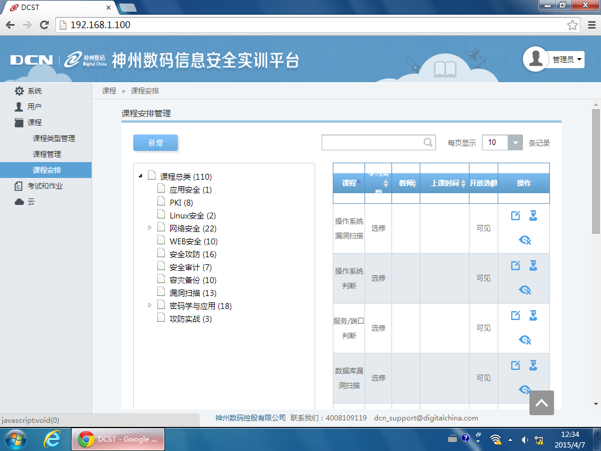Edit the 服务/端口判断 course row

tap(515, 315)
